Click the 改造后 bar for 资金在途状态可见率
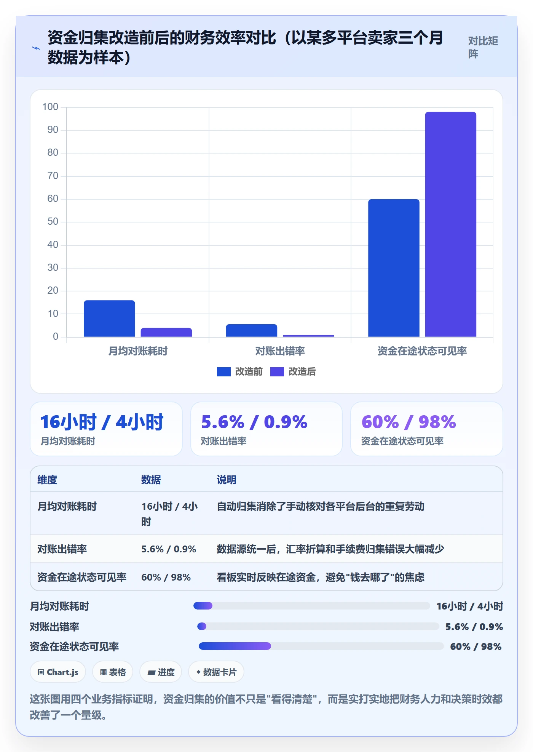The image size is (533, 752). [x=451, y=224]
